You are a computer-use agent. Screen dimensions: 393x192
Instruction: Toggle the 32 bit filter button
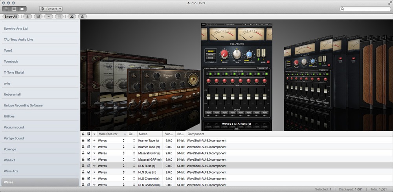click(72, 16)
